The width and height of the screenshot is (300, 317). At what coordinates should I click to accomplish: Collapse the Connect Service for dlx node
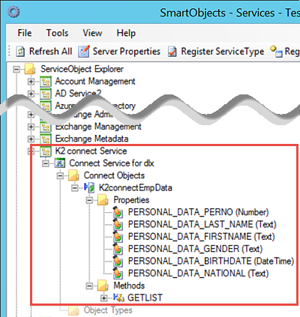(x=46, y=163)
